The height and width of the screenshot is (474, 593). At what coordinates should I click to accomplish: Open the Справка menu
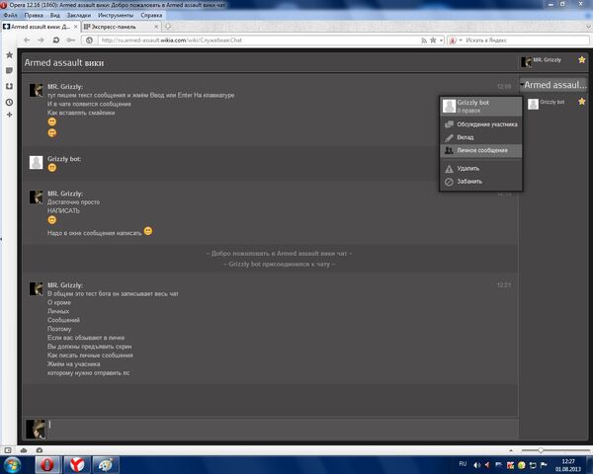click(151, 15)
